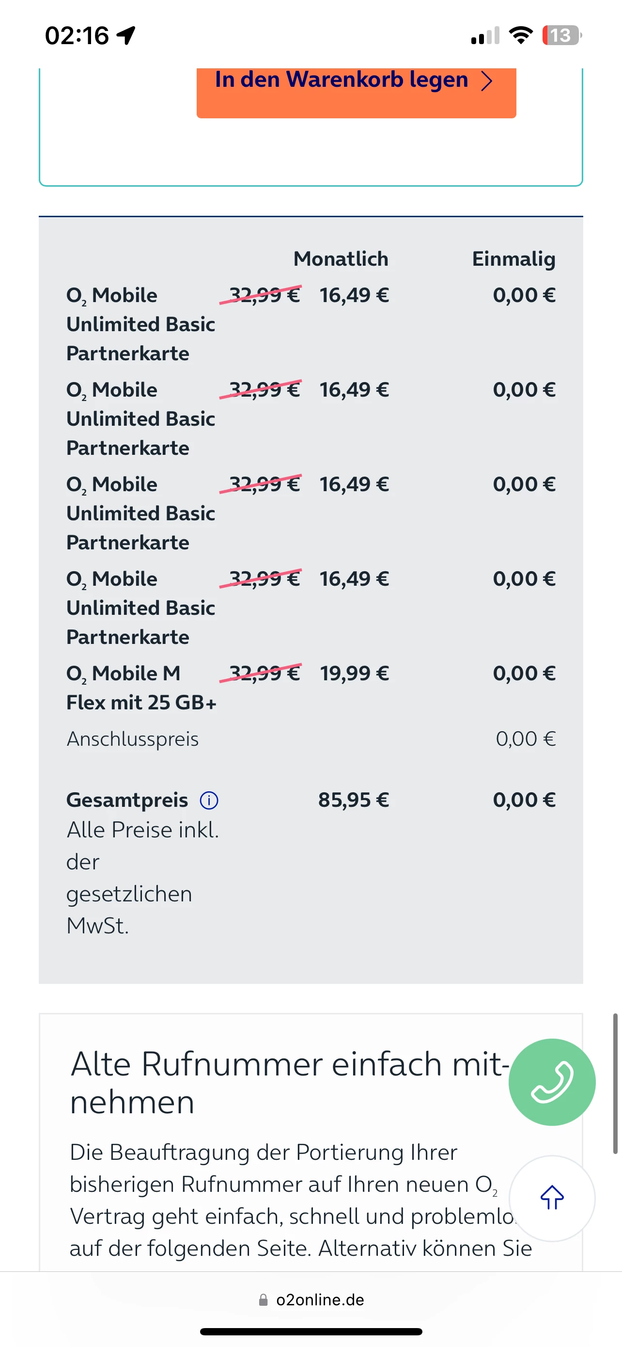This screenshot has width=622, height=1347.
Task: Tap the battery indicator in status bar
Action: 561,35
